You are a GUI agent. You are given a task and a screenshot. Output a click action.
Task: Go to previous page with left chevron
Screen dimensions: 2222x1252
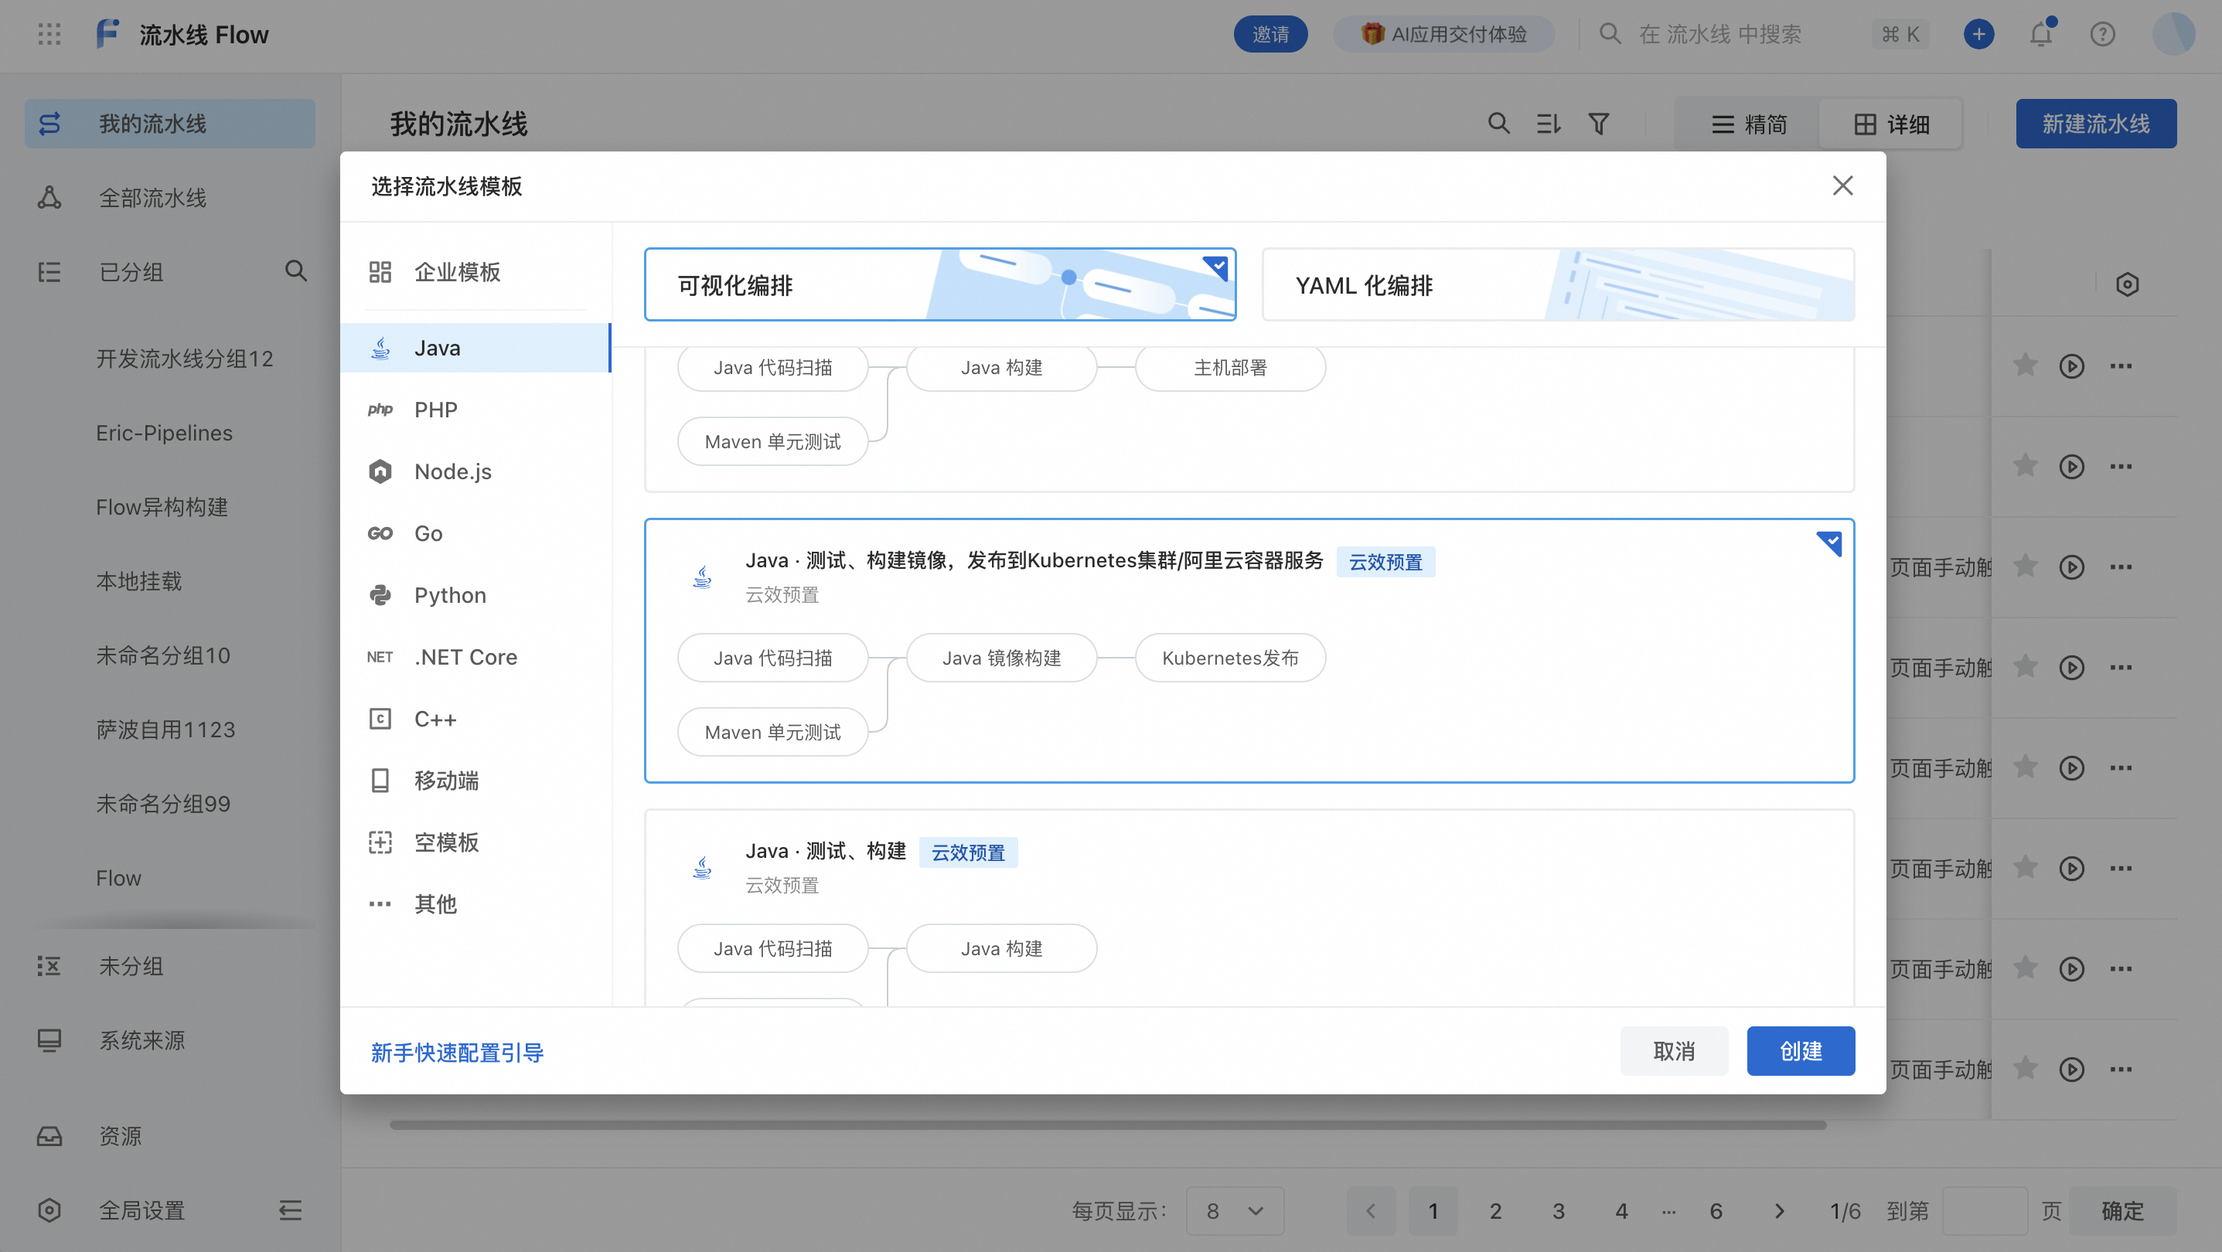(x=1371, y=1212)
